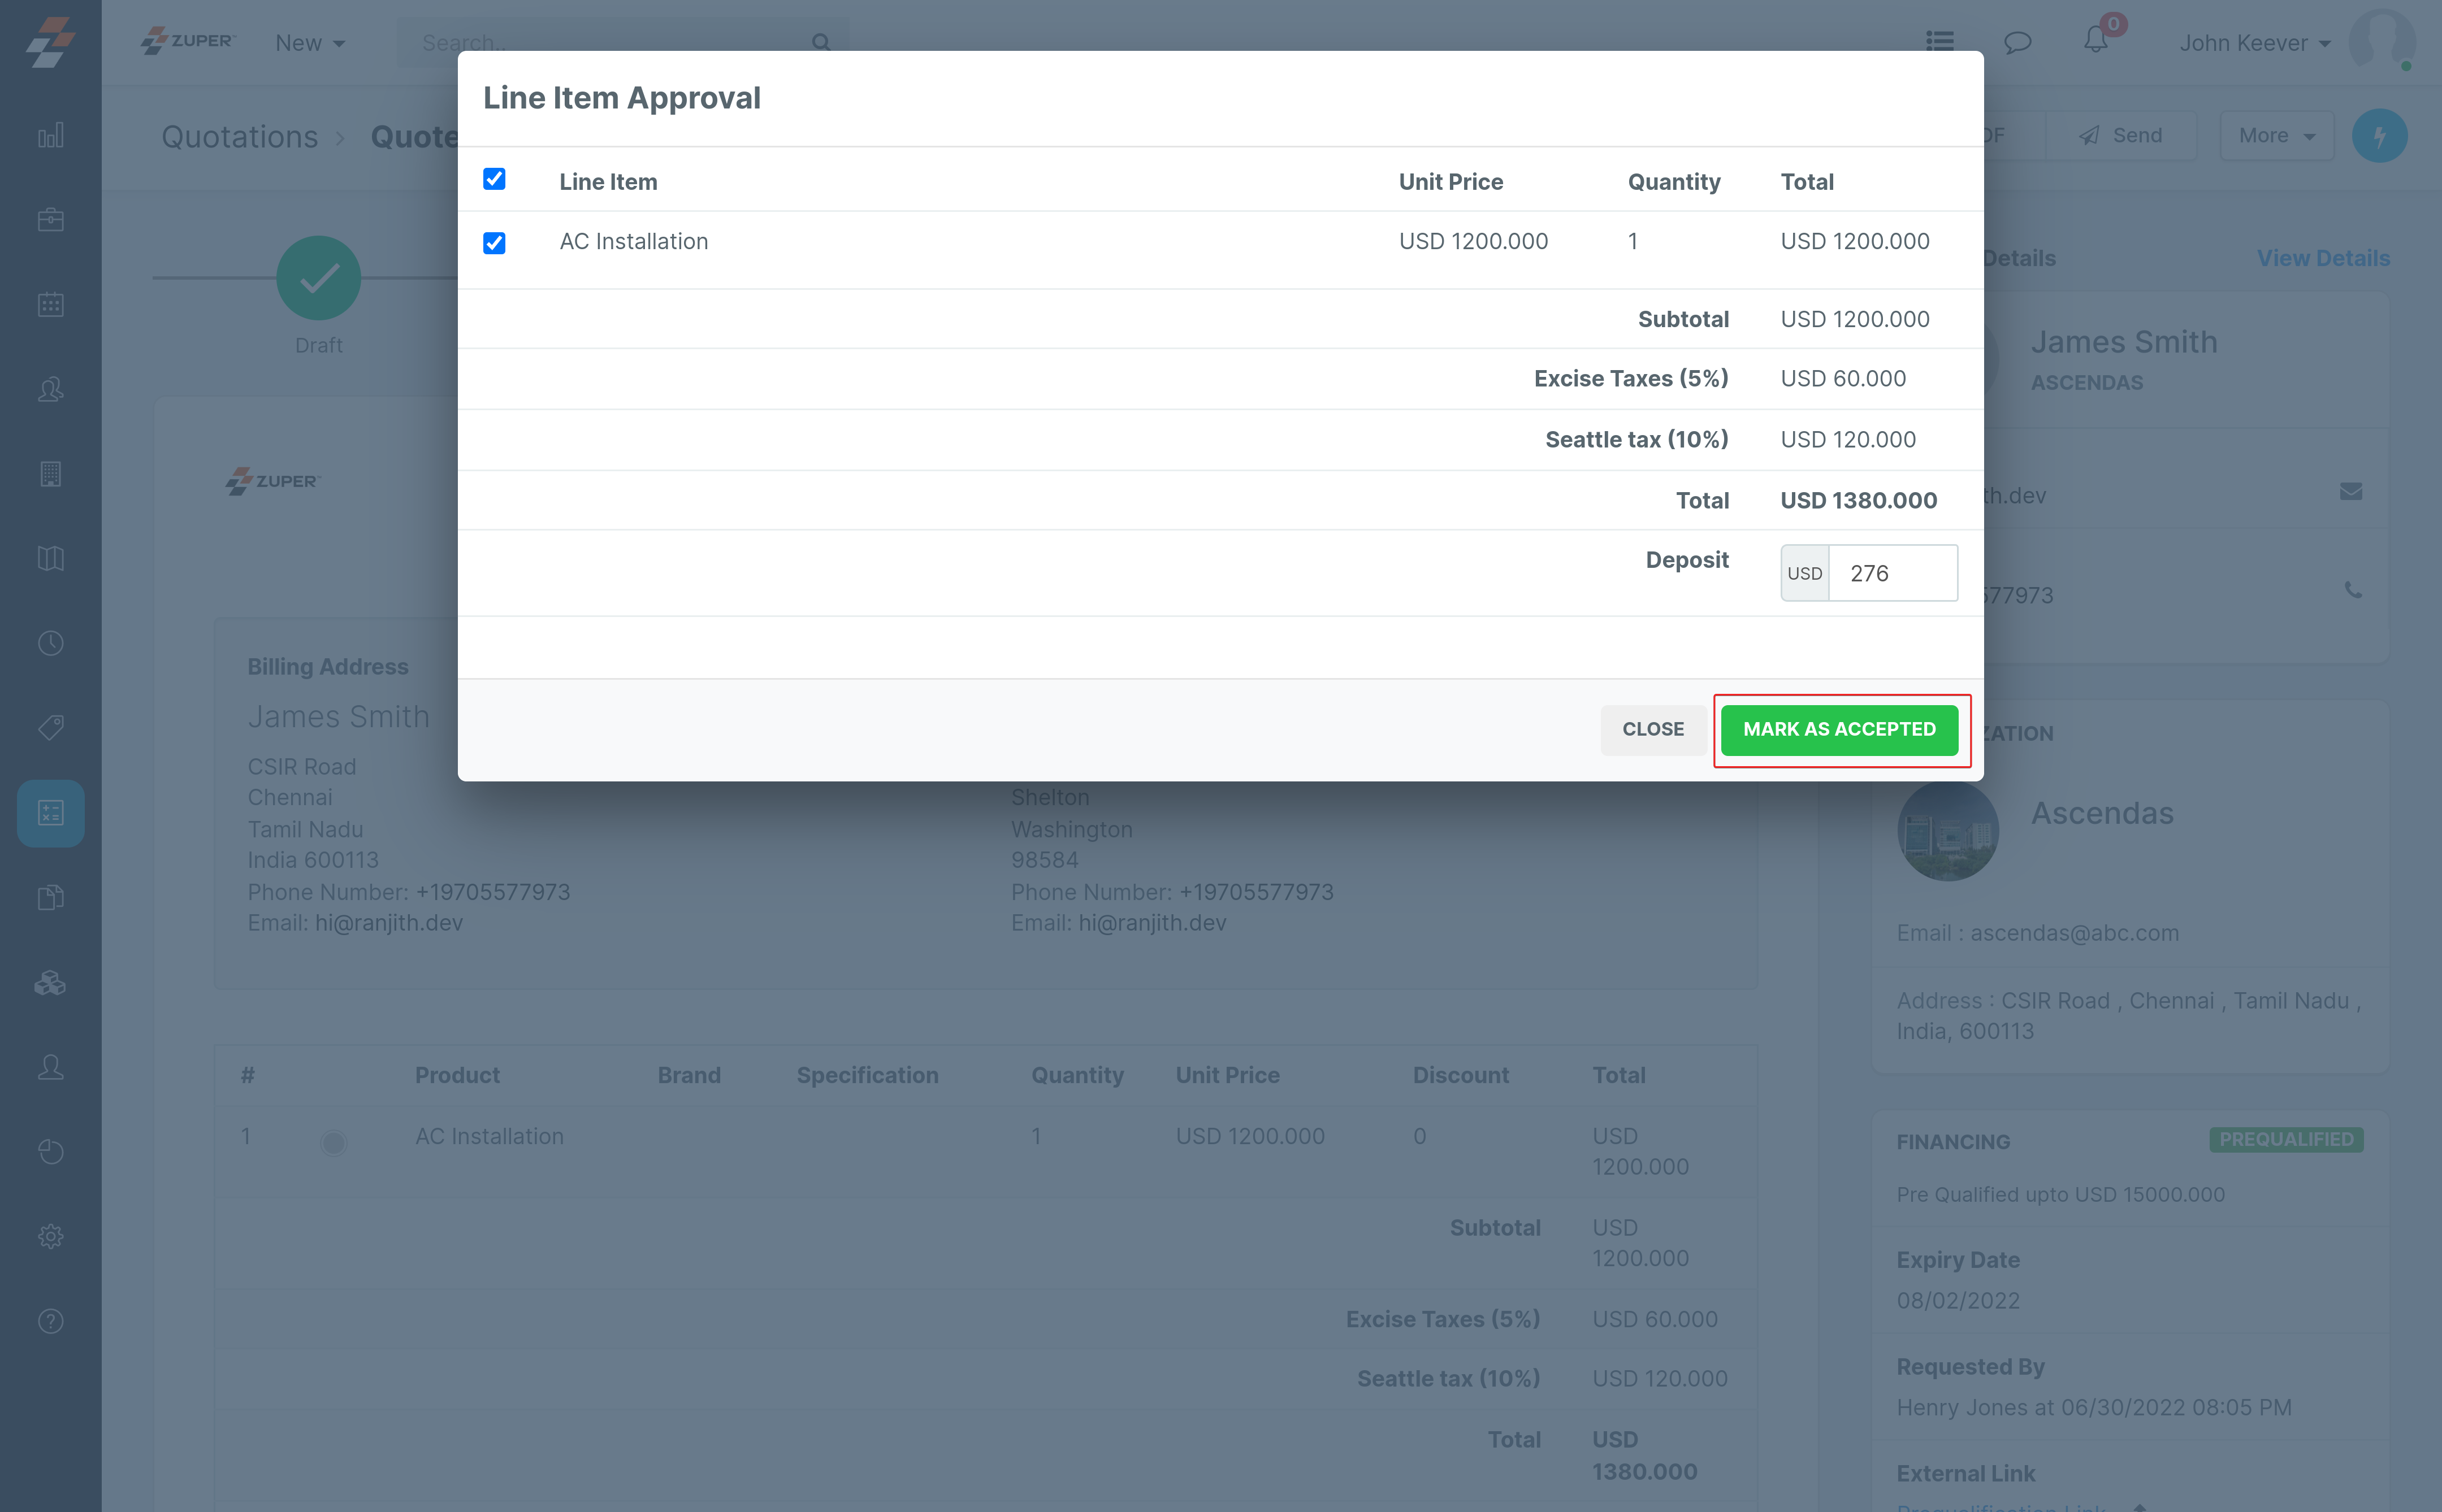The height and width of the screenshot is (1512, 2442).
Task: Click the settings gear in sidebar
Action: click(x=51, y=1237)
